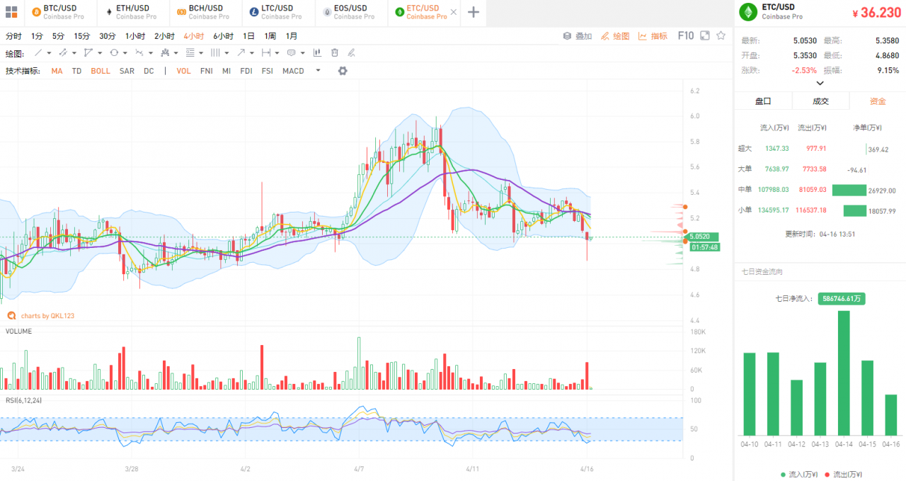Open the grid layout icon at top-left
This screenshot has width=906, height=481.
pyautogui.click(x=11, y=12)
